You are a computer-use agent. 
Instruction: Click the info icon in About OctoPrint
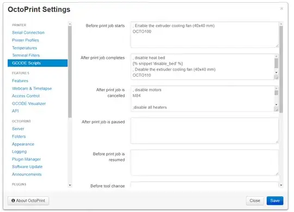pos(13,201)
